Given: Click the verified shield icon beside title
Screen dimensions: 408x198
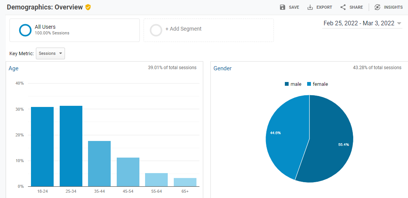Looking at the screenshot, I should 88,7.
